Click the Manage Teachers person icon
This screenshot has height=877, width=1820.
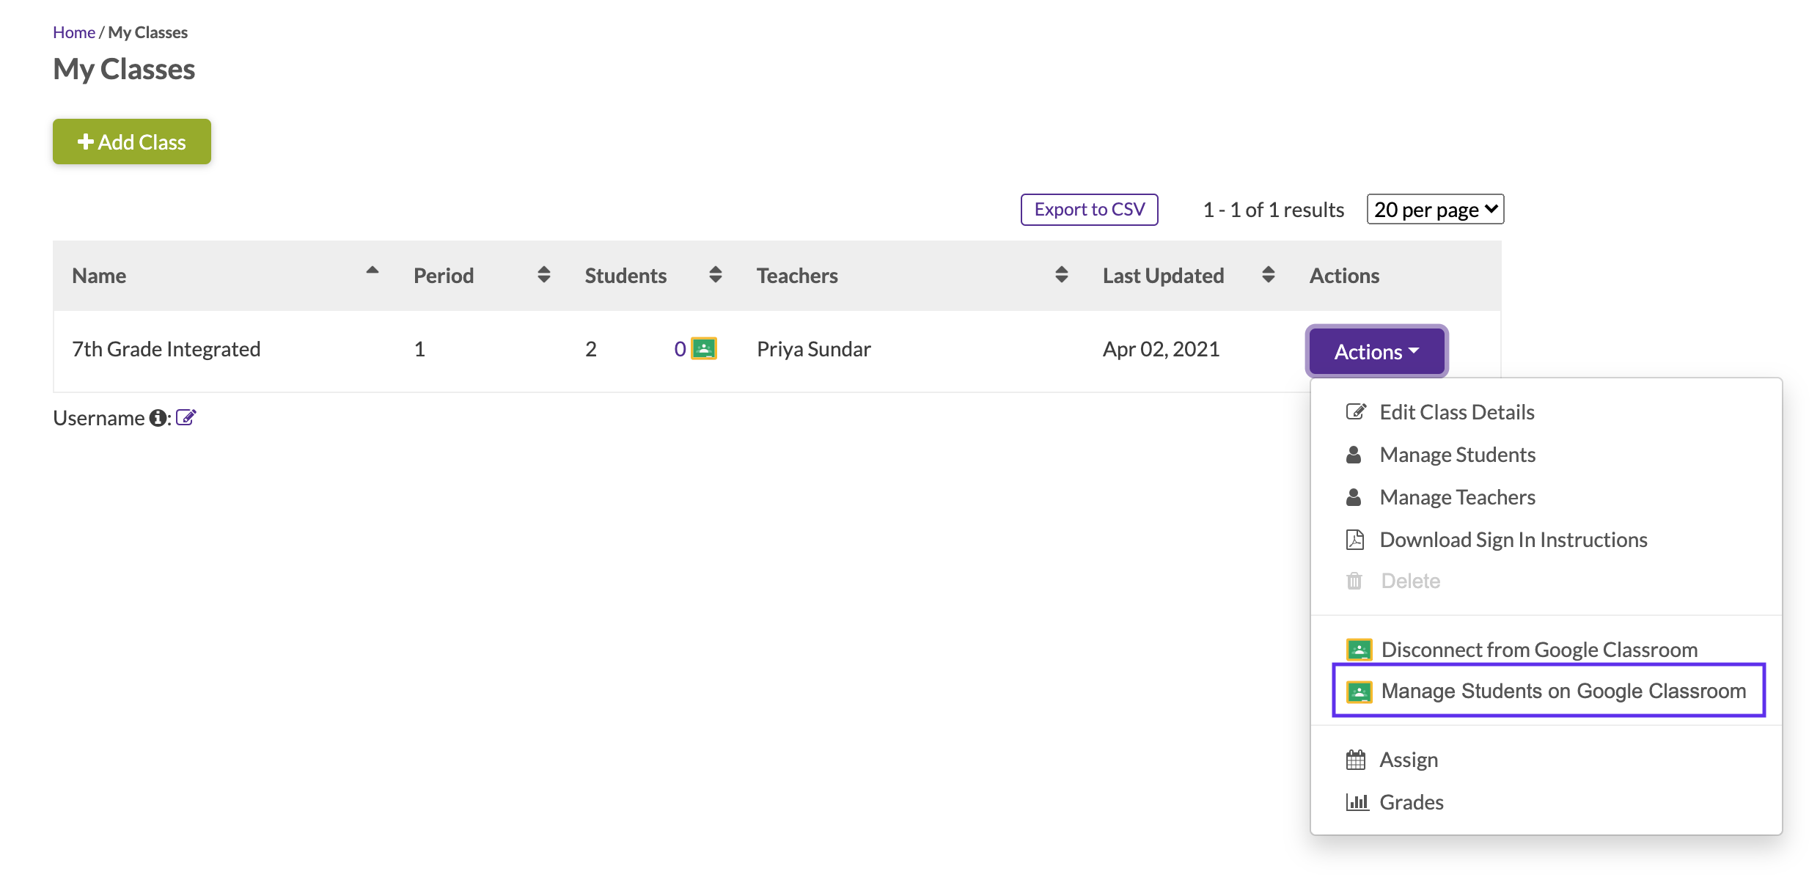coord(1356,496)
